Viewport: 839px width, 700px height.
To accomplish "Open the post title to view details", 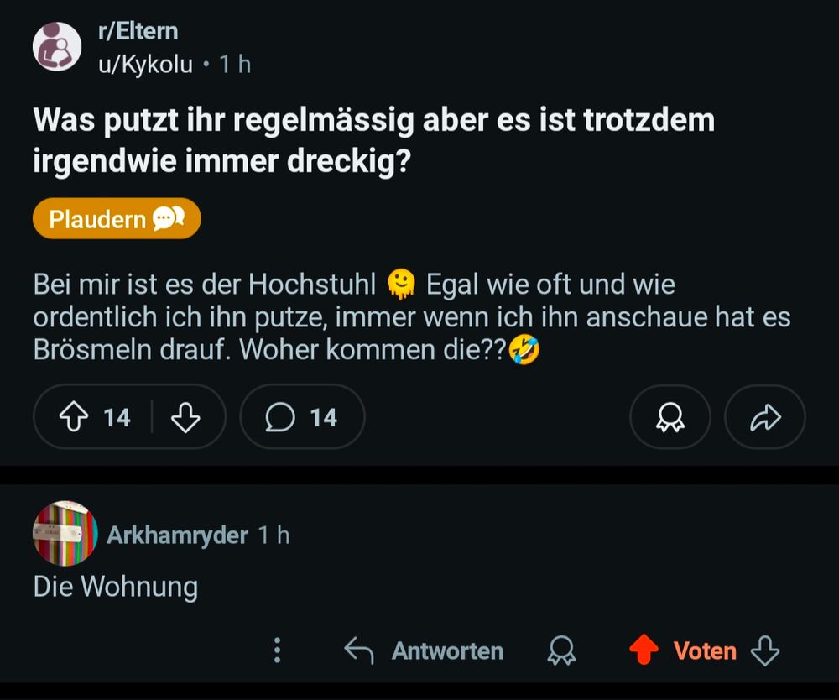I will click(373, 140).
